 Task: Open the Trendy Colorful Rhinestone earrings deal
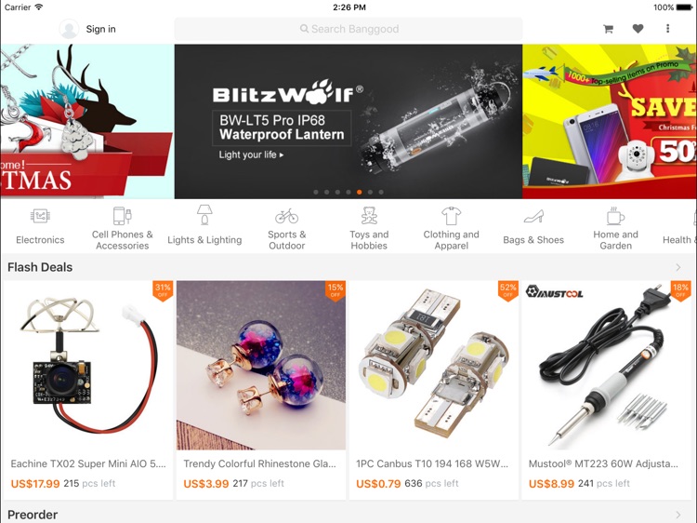click(x=261, y=390)
